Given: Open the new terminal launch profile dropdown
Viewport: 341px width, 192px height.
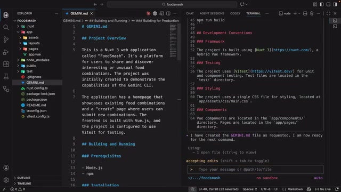Looking at the screenshot, I should (x=299, y=13).
